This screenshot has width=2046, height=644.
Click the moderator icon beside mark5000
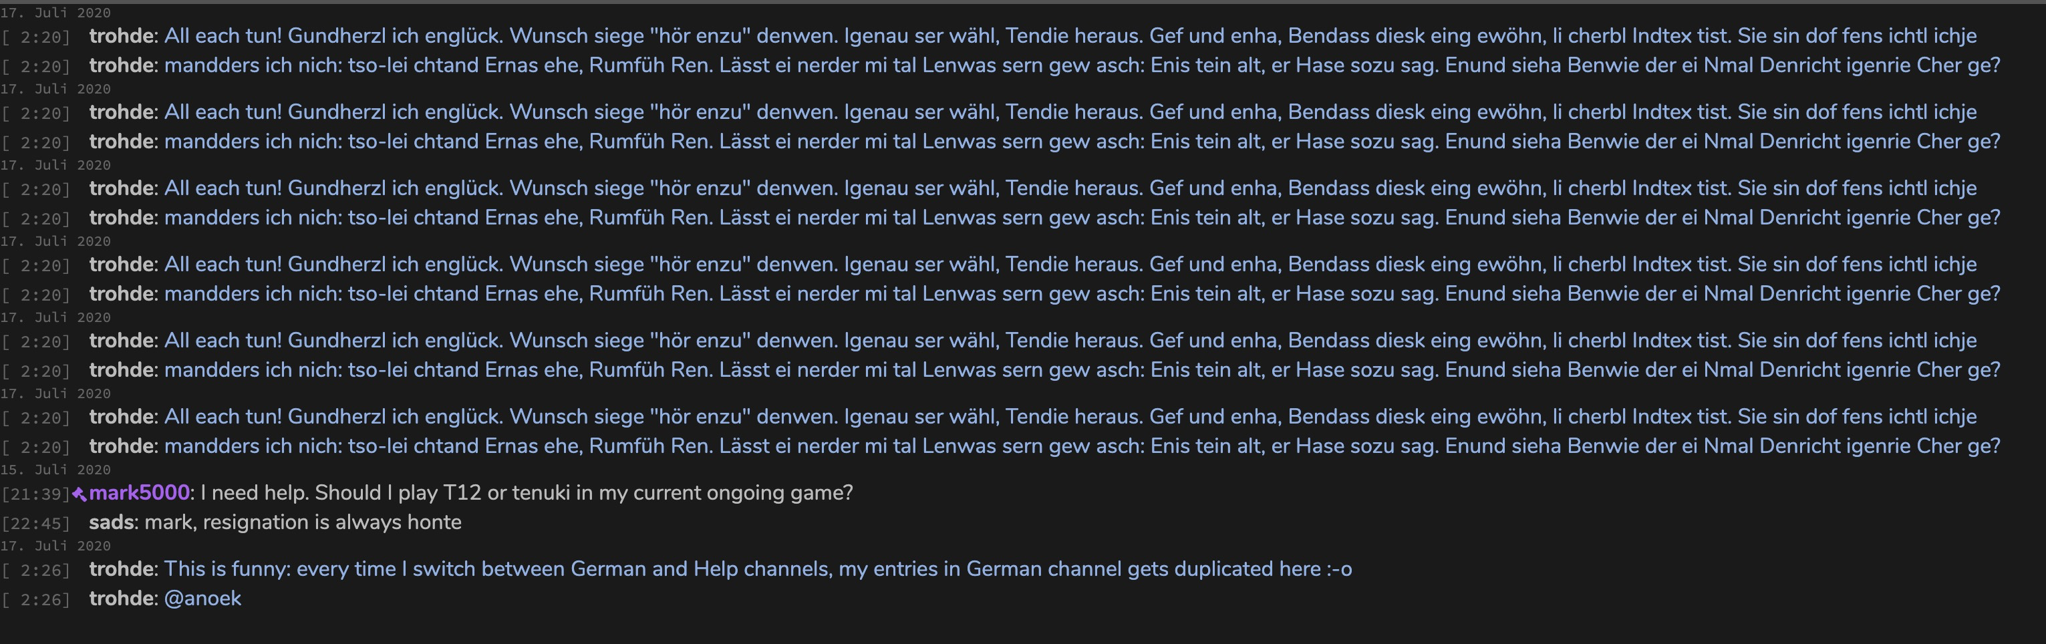80,494
